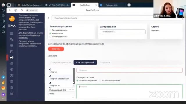Clear Пирожковый бот selection with x

[70, 89]
